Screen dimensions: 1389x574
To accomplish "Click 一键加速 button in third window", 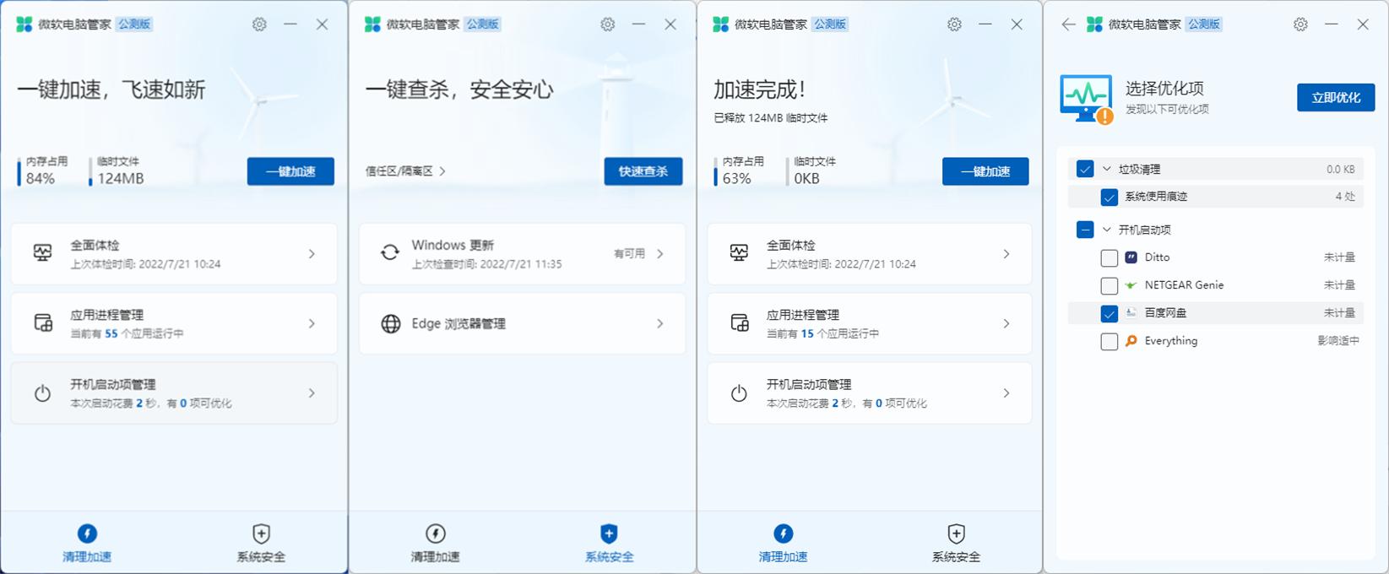I will [x=985, y=171].
